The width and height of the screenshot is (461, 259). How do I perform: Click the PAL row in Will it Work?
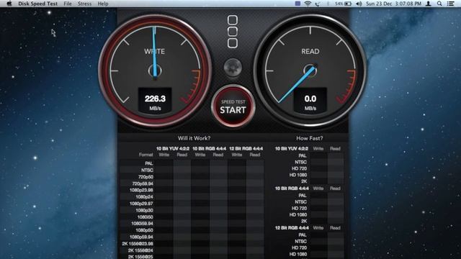192,163
